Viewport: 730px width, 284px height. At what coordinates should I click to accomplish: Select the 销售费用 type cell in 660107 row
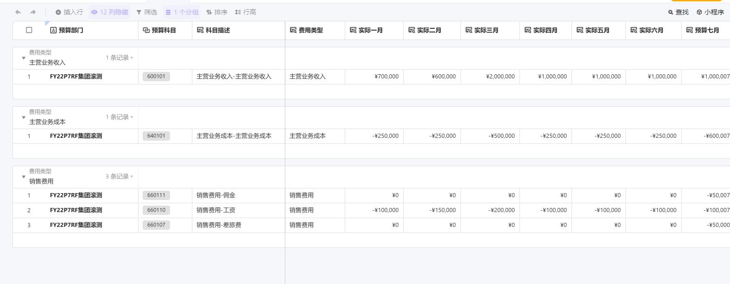(315, 225)
